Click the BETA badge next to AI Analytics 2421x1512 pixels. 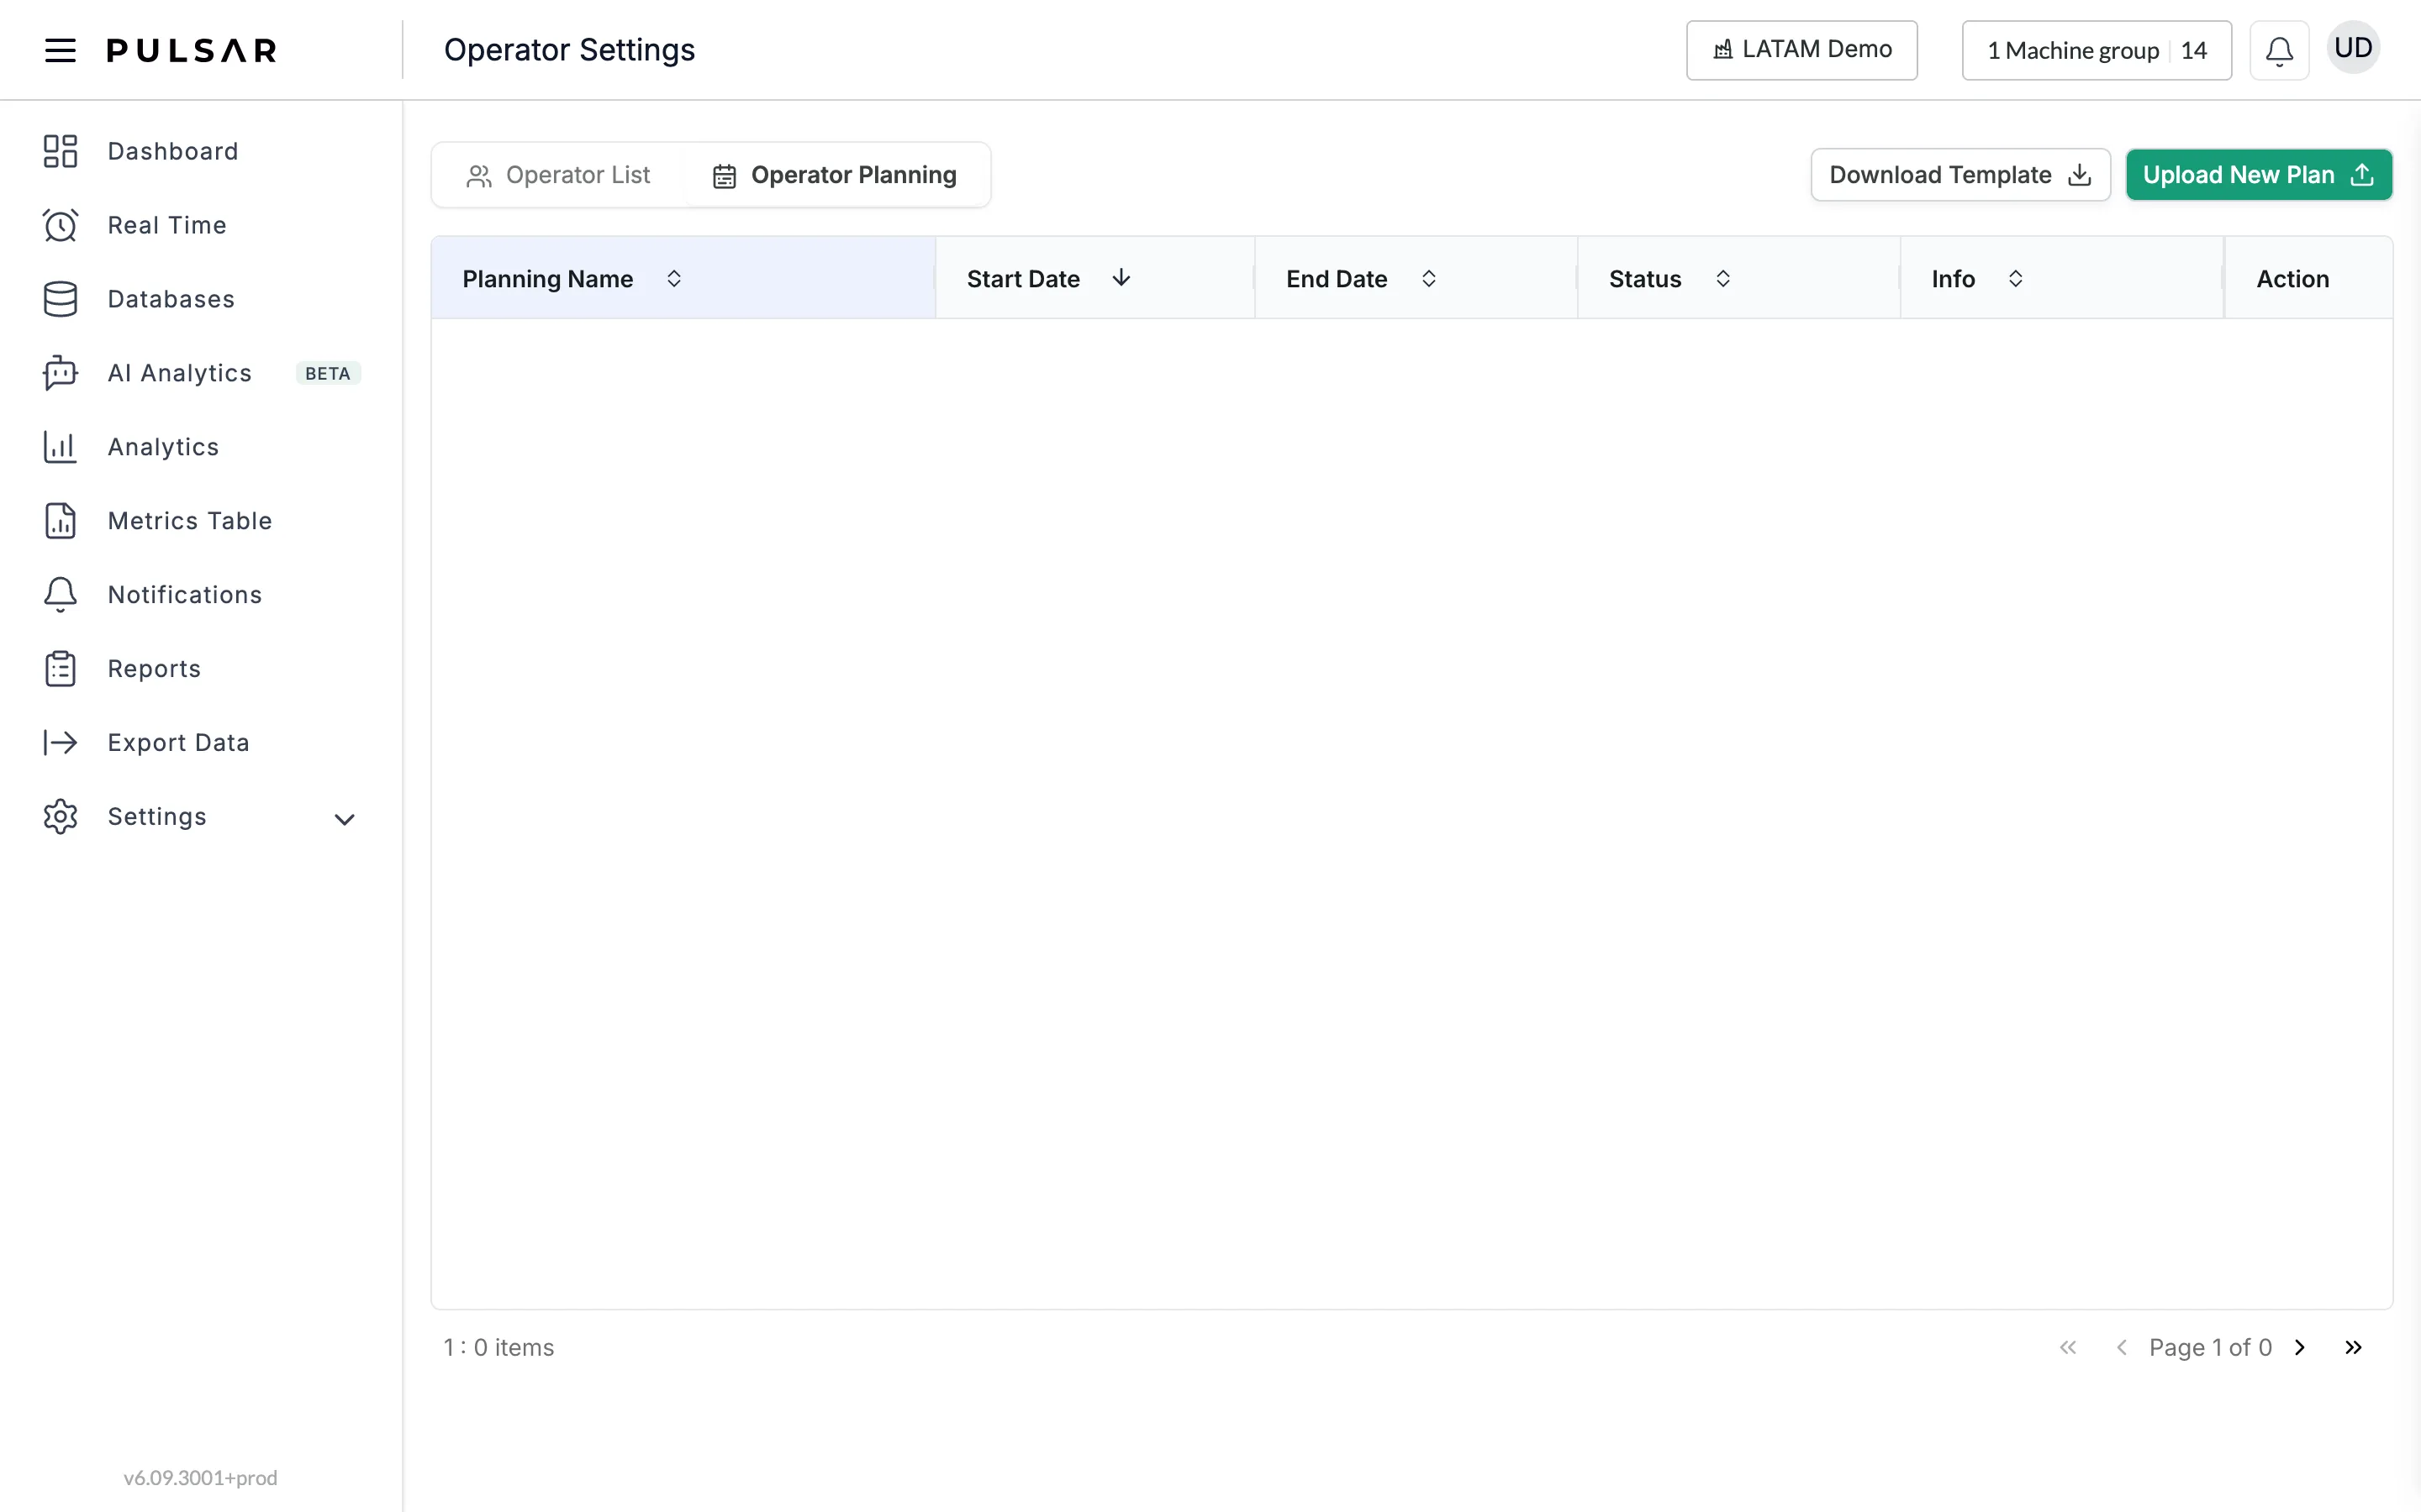tap(328, 373)
